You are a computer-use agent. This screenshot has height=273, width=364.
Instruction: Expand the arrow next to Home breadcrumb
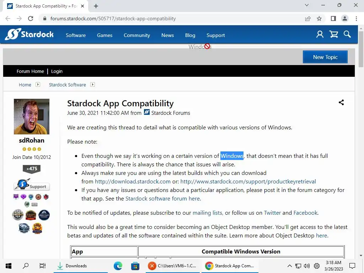click(38, 85)
